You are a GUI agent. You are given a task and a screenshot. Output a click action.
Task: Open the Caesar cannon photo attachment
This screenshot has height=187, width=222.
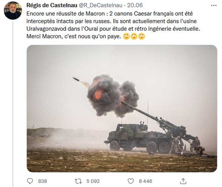[x=122, y=109]
